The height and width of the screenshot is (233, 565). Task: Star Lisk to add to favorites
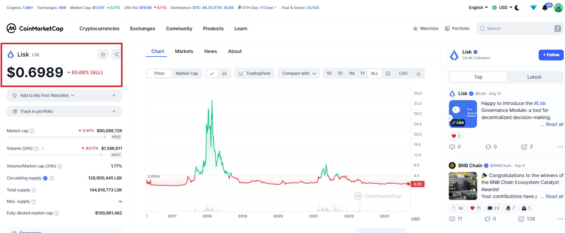coord(103,54)
